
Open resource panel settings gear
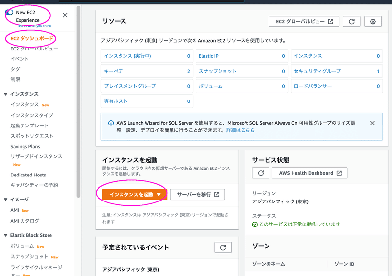tap(373, 22)
